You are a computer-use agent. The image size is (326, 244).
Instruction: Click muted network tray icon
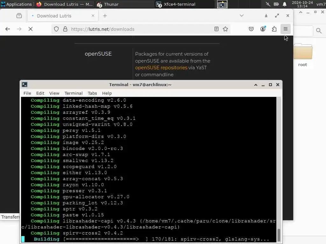268,4
